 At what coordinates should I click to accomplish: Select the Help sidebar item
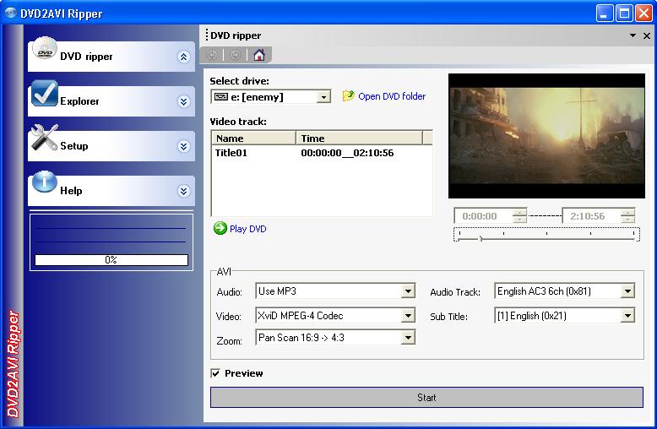[111, 191]
